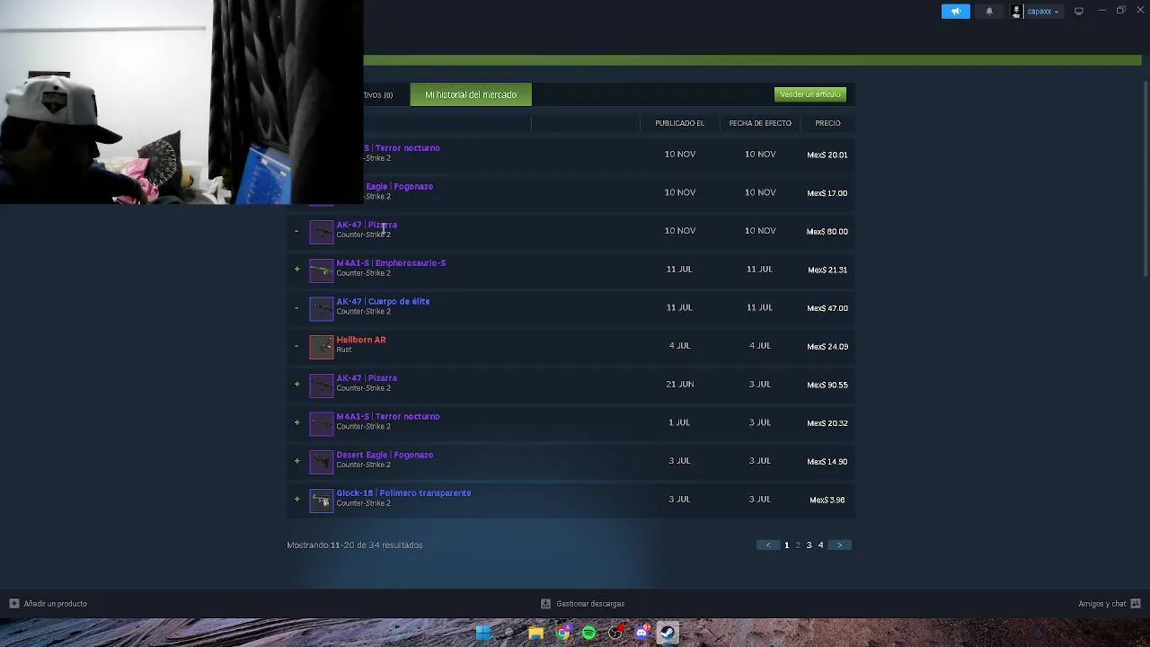Expand plus marker of M4A1-S Terror nocturno 1 JUL

point(296,423)
